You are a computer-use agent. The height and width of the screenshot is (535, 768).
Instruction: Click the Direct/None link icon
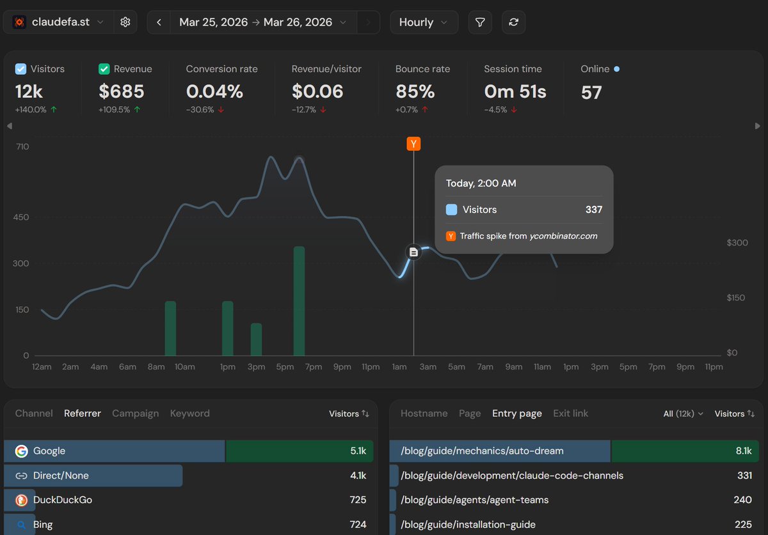pos(21,476)
